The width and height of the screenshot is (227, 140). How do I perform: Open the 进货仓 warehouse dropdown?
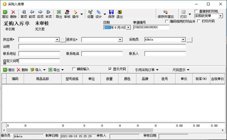[x=120, y=39]
